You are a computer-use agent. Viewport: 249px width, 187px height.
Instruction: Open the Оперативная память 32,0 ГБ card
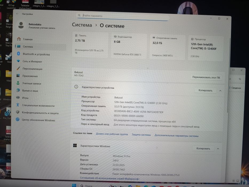tap(167, 47)
